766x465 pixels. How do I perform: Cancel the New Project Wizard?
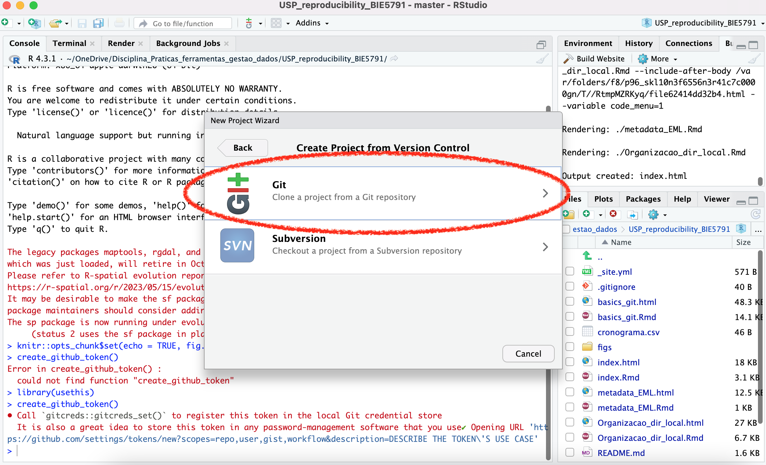pos(528,354)
